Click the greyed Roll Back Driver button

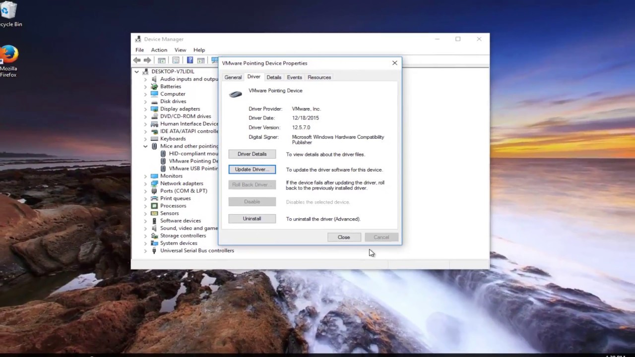[252, 185]
